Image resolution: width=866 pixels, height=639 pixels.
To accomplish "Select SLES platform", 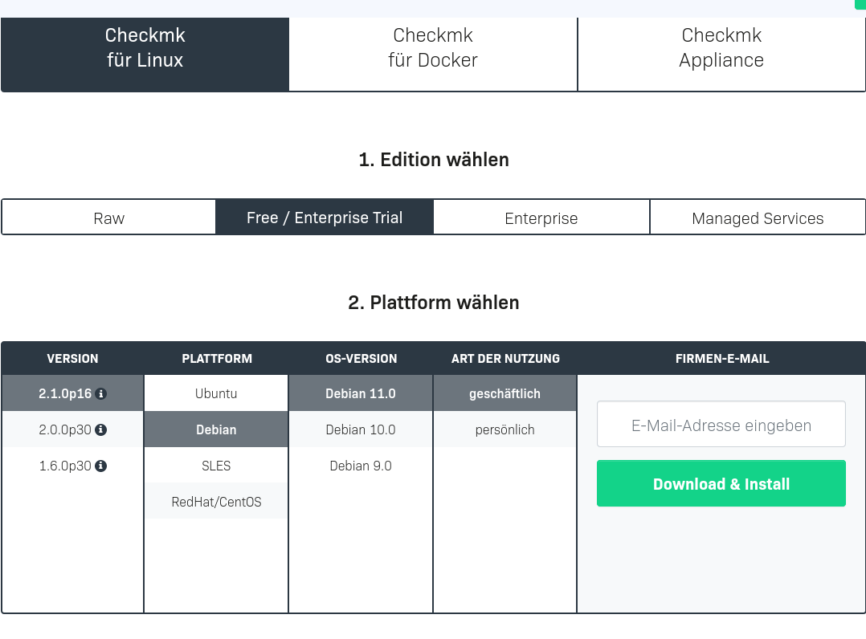I will 216,466.
